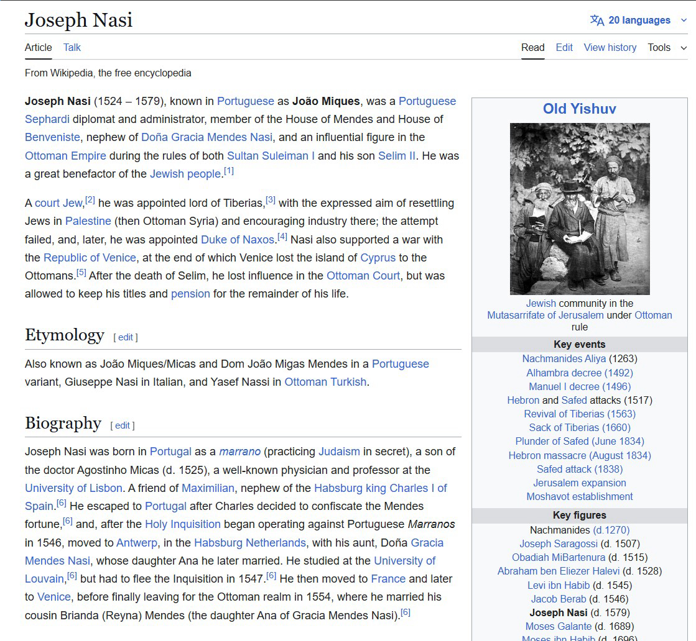696x641 pixels.
Task: Open the Ottoman Turkish link
Action: coord(325,382)
